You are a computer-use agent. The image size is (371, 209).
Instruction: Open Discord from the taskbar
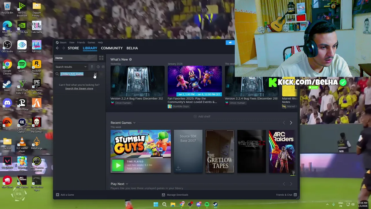tap(199, 204)
